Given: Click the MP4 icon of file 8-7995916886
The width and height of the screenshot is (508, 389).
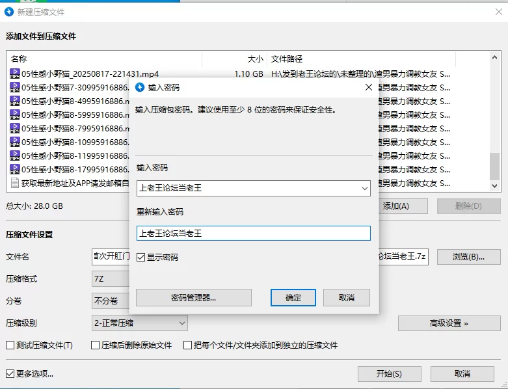Looking at the screenshot, I should click(x=14, y=128).
